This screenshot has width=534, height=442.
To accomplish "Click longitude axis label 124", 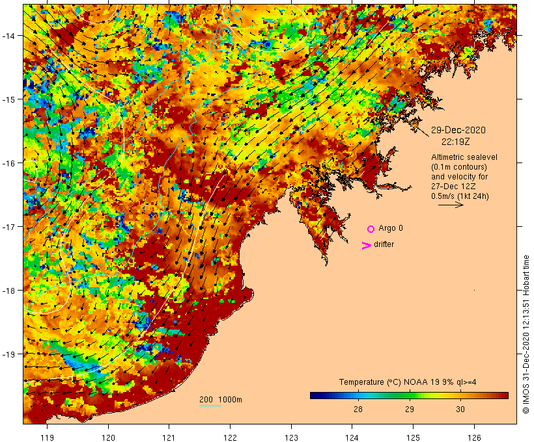I will pyautogui.click(x=352, y=437).
